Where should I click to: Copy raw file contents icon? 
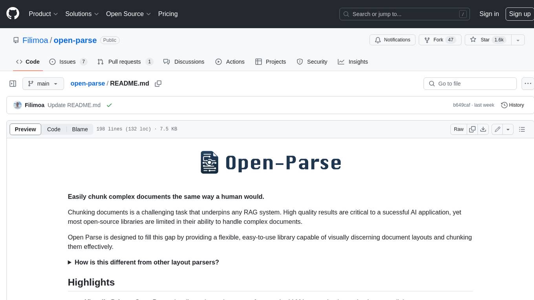click(x=472, y=129)
